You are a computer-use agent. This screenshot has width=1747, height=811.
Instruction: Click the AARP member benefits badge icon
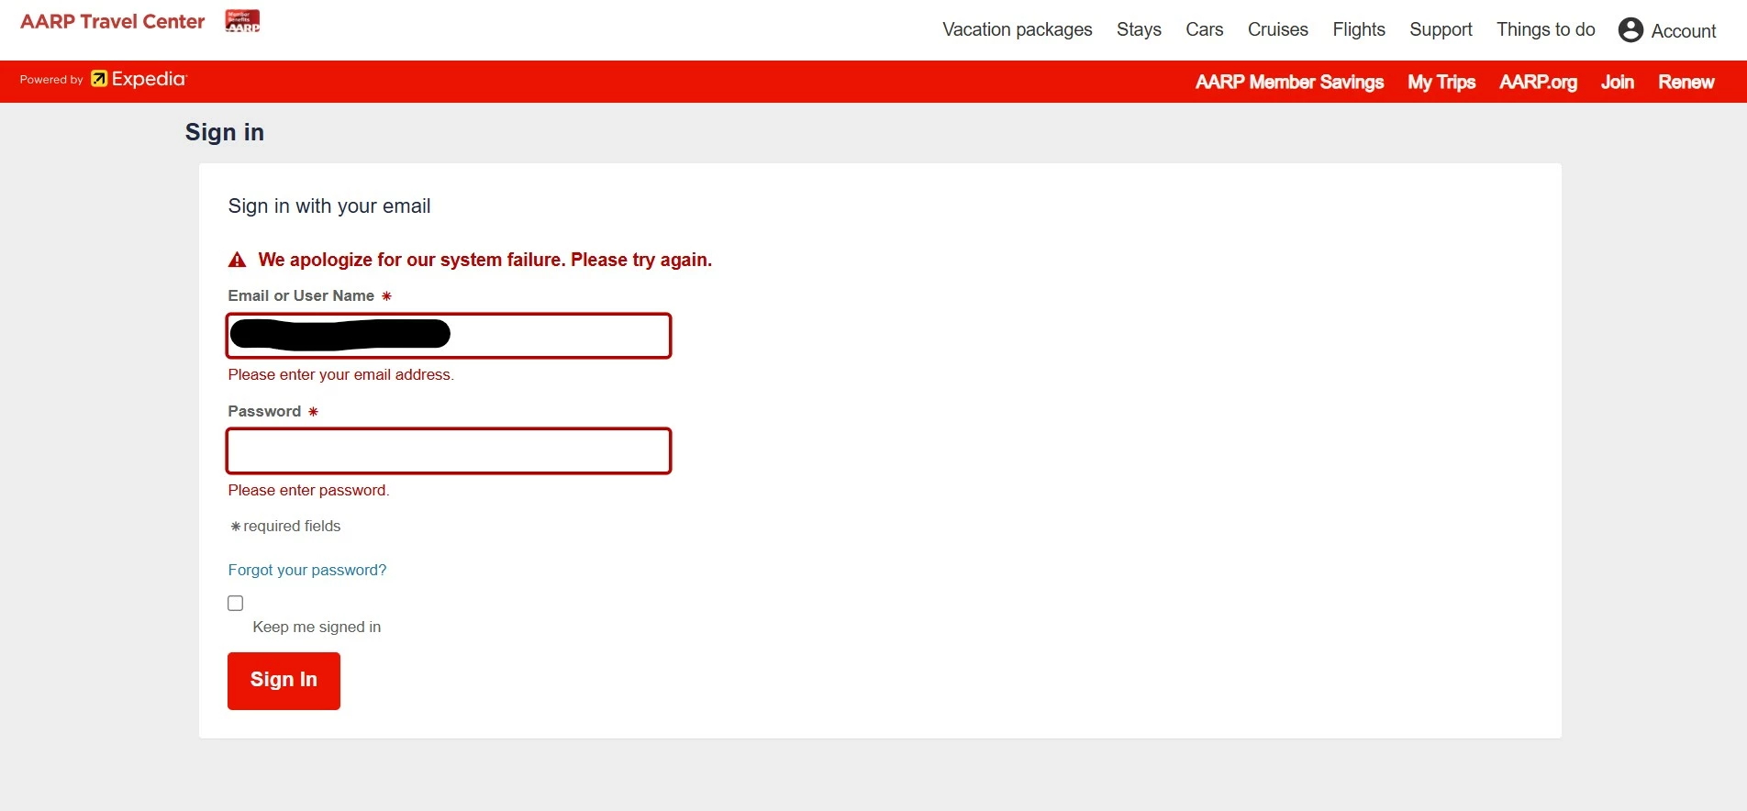click(243, 21)
